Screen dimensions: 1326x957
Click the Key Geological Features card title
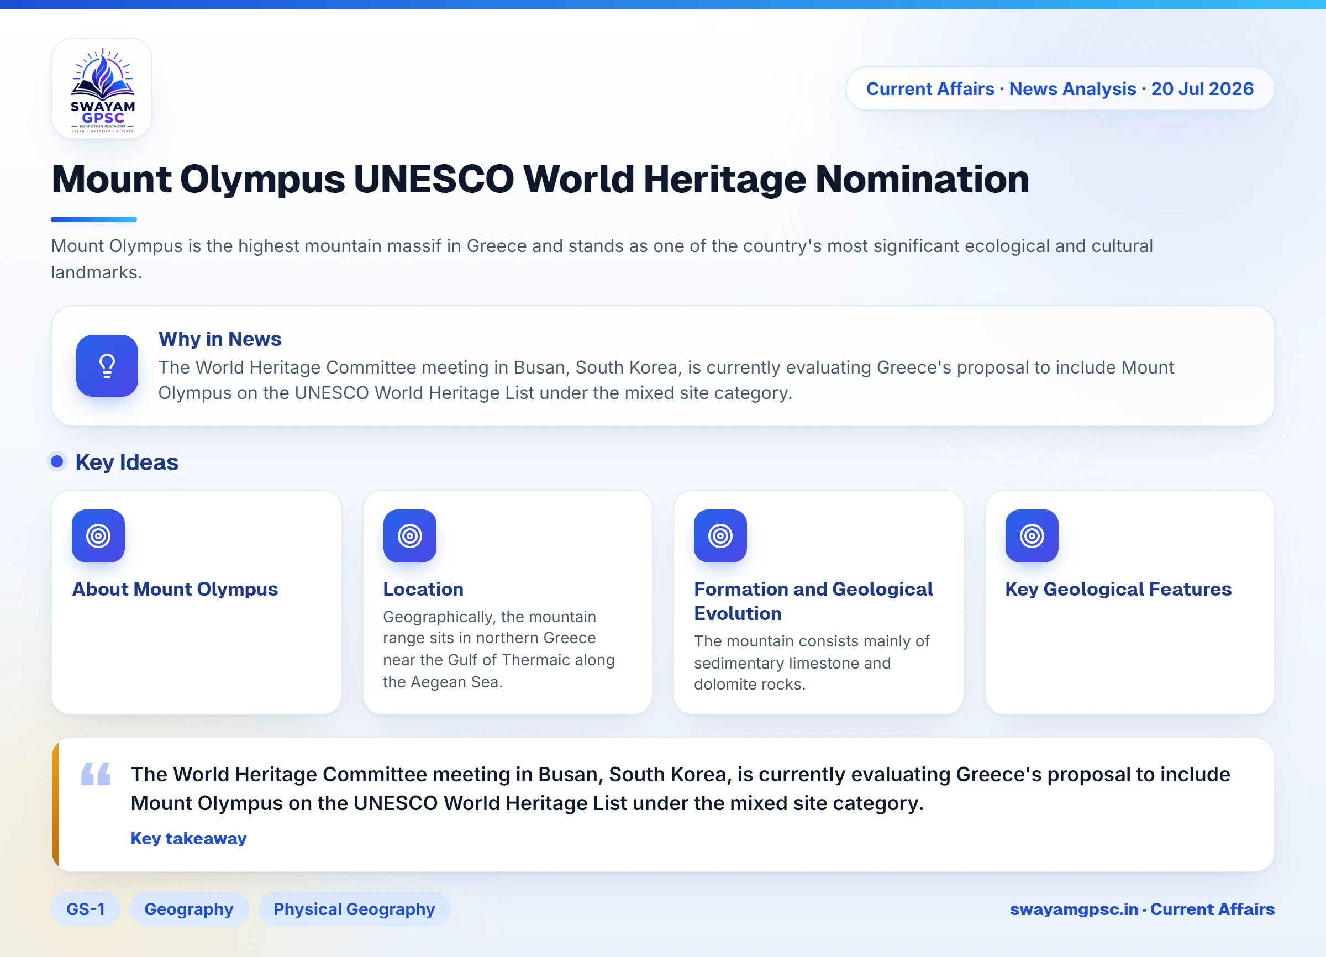point(1118,588)
